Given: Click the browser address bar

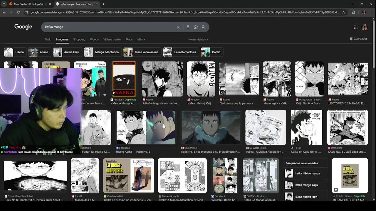Looking at the screenshot, I should [184, 12].
